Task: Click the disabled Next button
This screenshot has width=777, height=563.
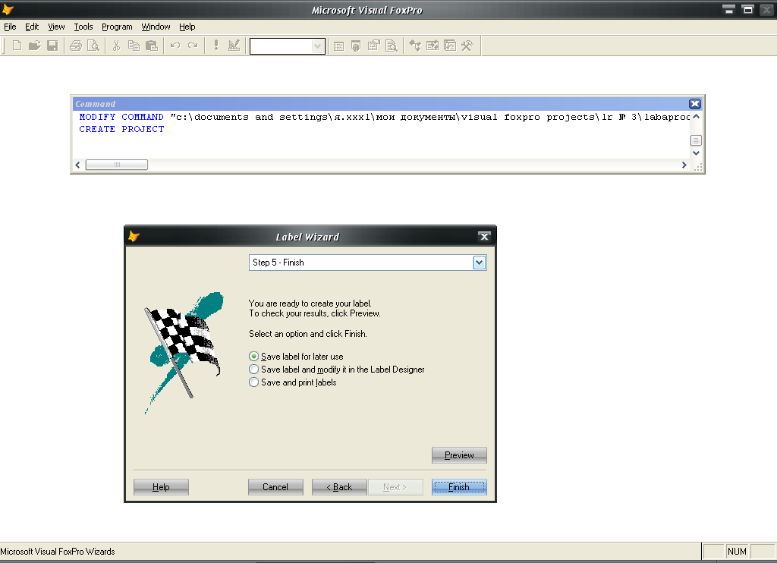Action: [x=395, y=487]
